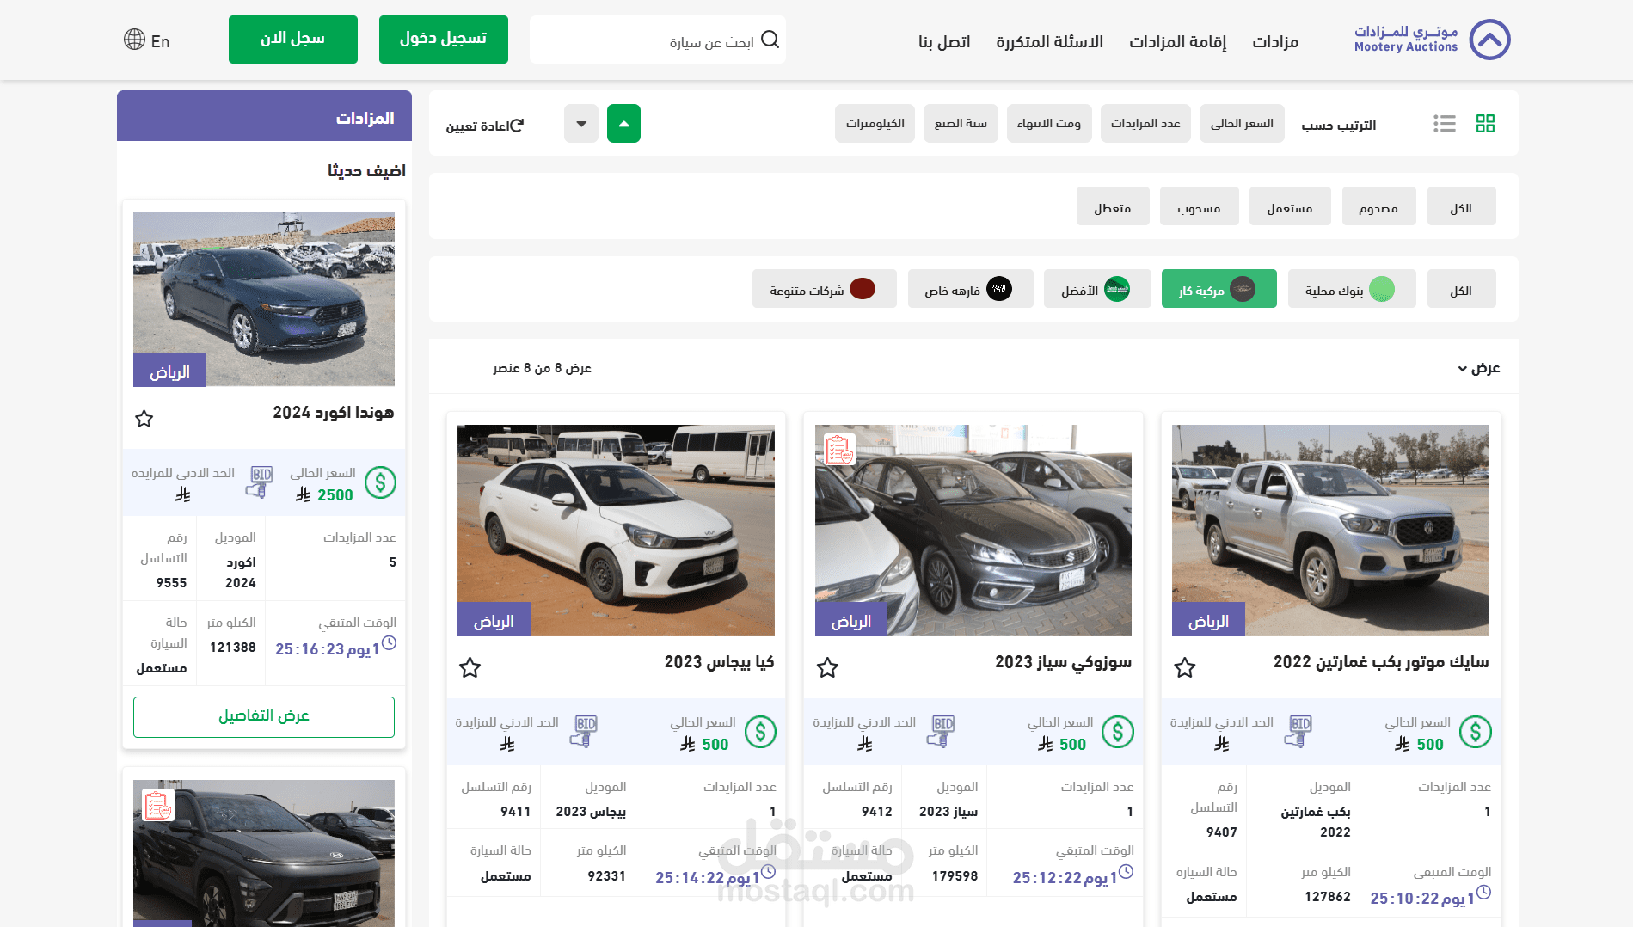Favorite the سوزوكي سياز 2023 card
This screenshot has height=927, width=1633.
click(x=827, y=667)
